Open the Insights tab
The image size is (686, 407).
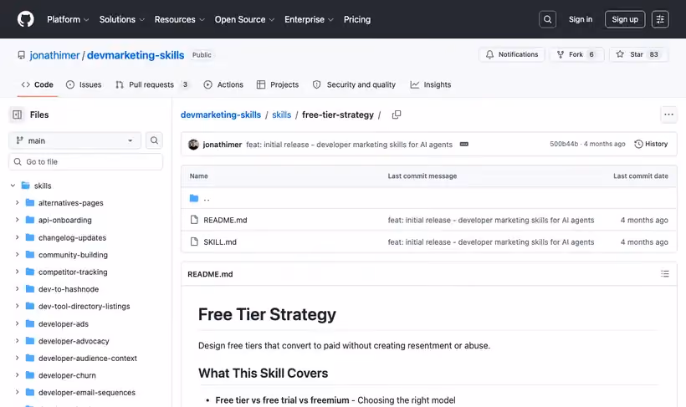[x=431, y=84]
